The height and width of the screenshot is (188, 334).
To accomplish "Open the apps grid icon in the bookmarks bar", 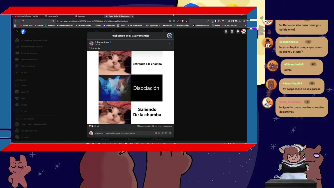I will coord(15,26).
